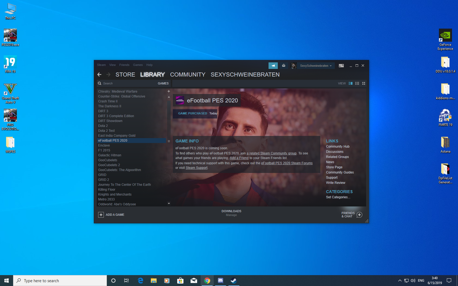Launch Discord from the taskbar
Screen dimensions: 458x286
point(220,280)
